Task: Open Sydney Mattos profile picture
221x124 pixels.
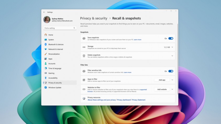Action: 47,20
